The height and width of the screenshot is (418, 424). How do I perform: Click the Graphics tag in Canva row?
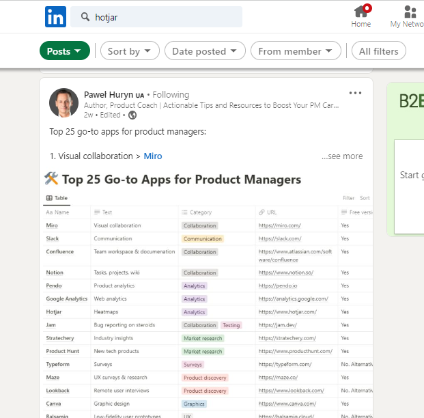pos(194,404)
